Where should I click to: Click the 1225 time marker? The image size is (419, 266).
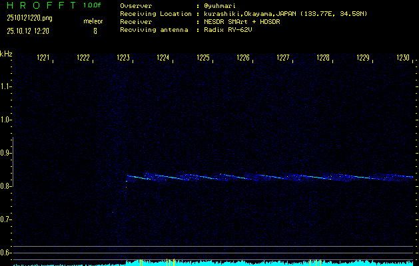pyautogui.click(x=203, y=59)
